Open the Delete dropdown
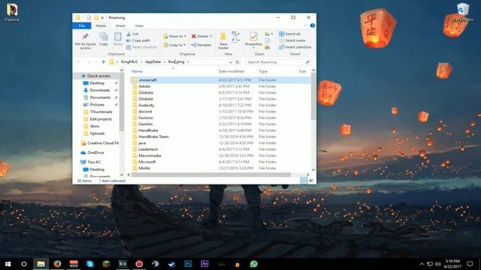Image resolution: width=481 pixels, height=270 pixels. point(201,36)
